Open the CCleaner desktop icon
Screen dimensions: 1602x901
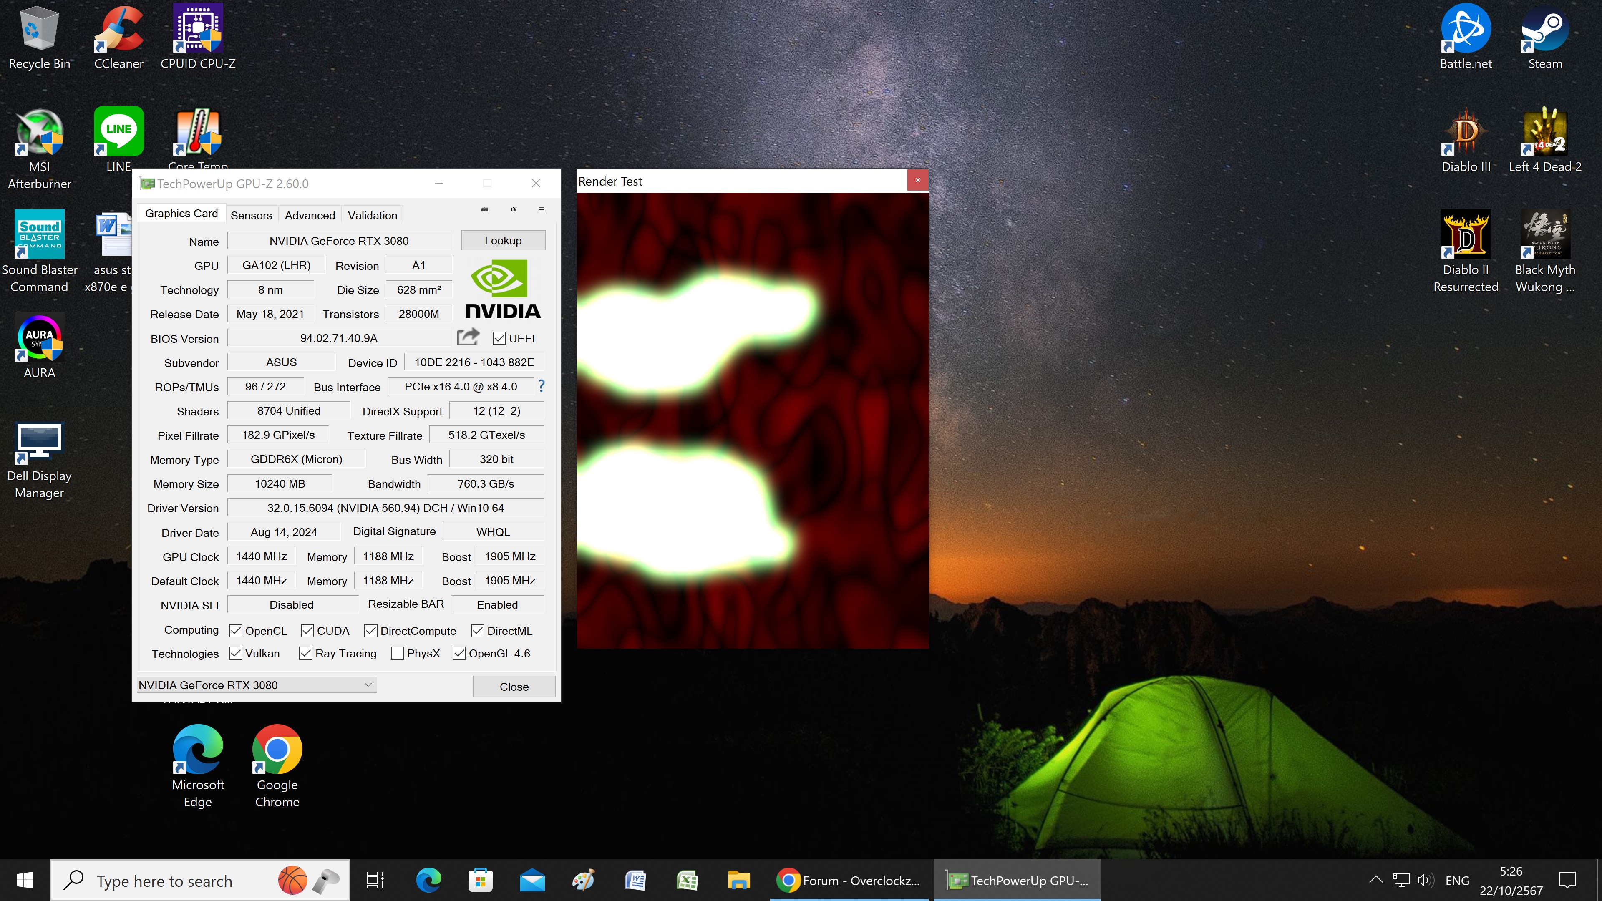pos(118,37)
